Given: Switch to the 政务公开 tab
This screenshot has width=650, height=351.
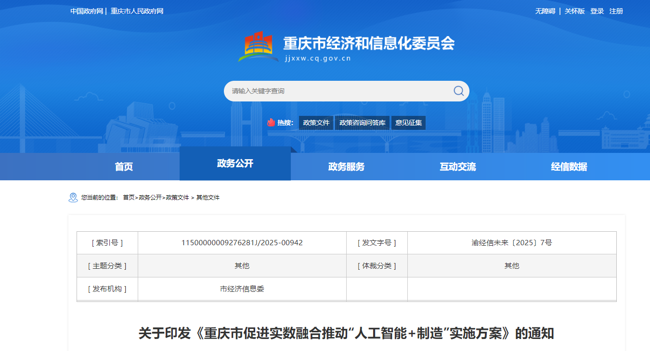Looking at the screenshot, I should [235, 163].
